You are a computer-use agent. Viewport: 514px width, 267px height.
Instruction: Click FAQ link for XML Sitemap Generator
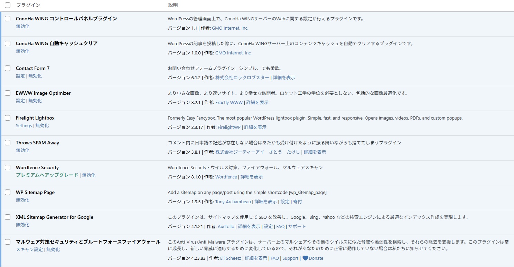[x=280, y=227]
